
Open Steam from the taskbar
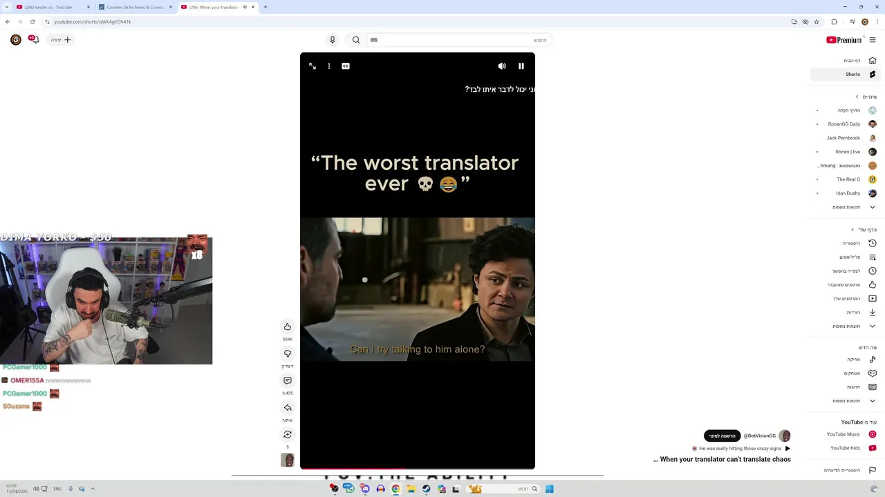click(426, 489)
